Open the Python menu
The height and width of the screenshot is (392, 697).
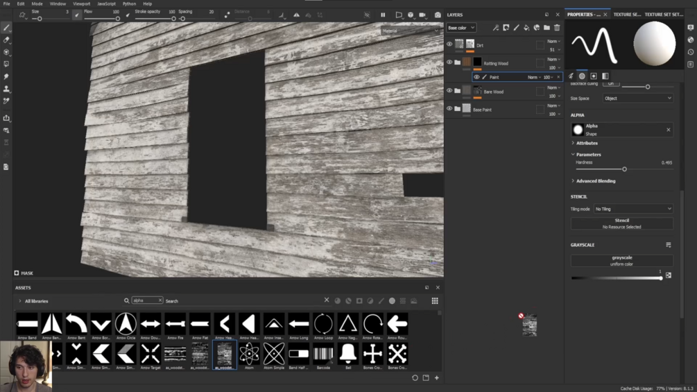(x=130, y=3)
